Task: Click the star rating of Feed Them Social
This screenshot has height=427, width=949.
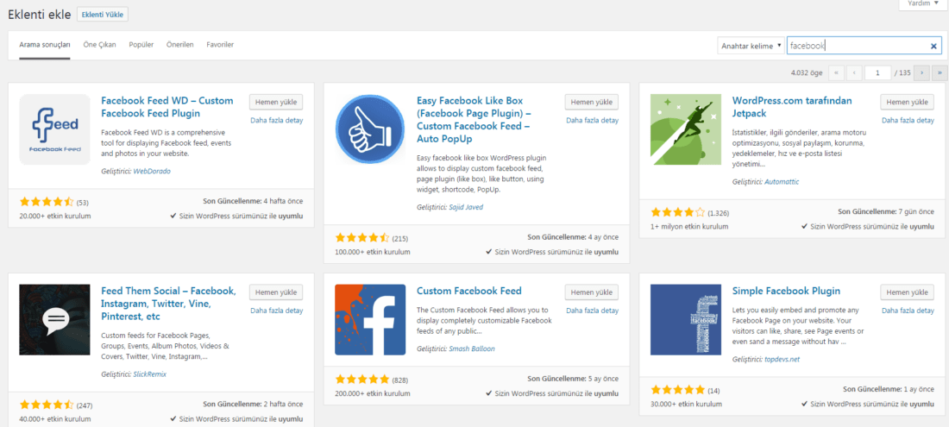Action: [x=47, y=405]
